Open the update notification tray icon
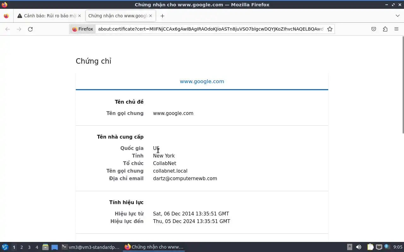Image resolution: width=404 pixels, height=252 pixels. [387, 247]
